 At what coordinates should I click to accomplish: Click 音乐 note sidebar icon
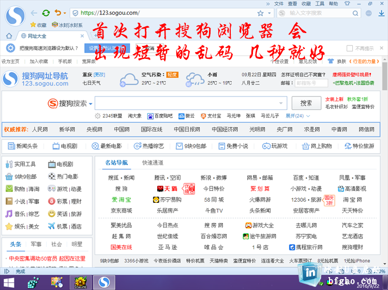pos(9,214)
